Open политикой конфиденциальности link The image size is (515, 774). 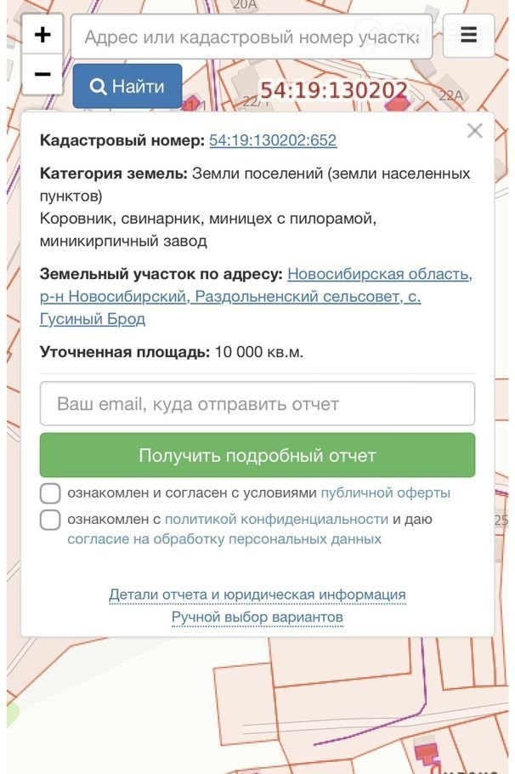pos(276,519)
